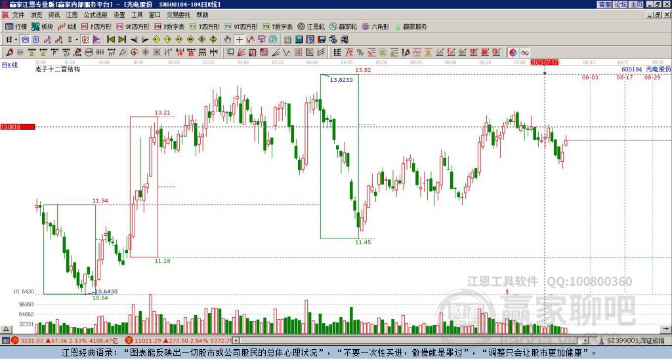Click the 3231.52 index status text
Viewport: 672px width, 359px height.
tap(32, 341)
